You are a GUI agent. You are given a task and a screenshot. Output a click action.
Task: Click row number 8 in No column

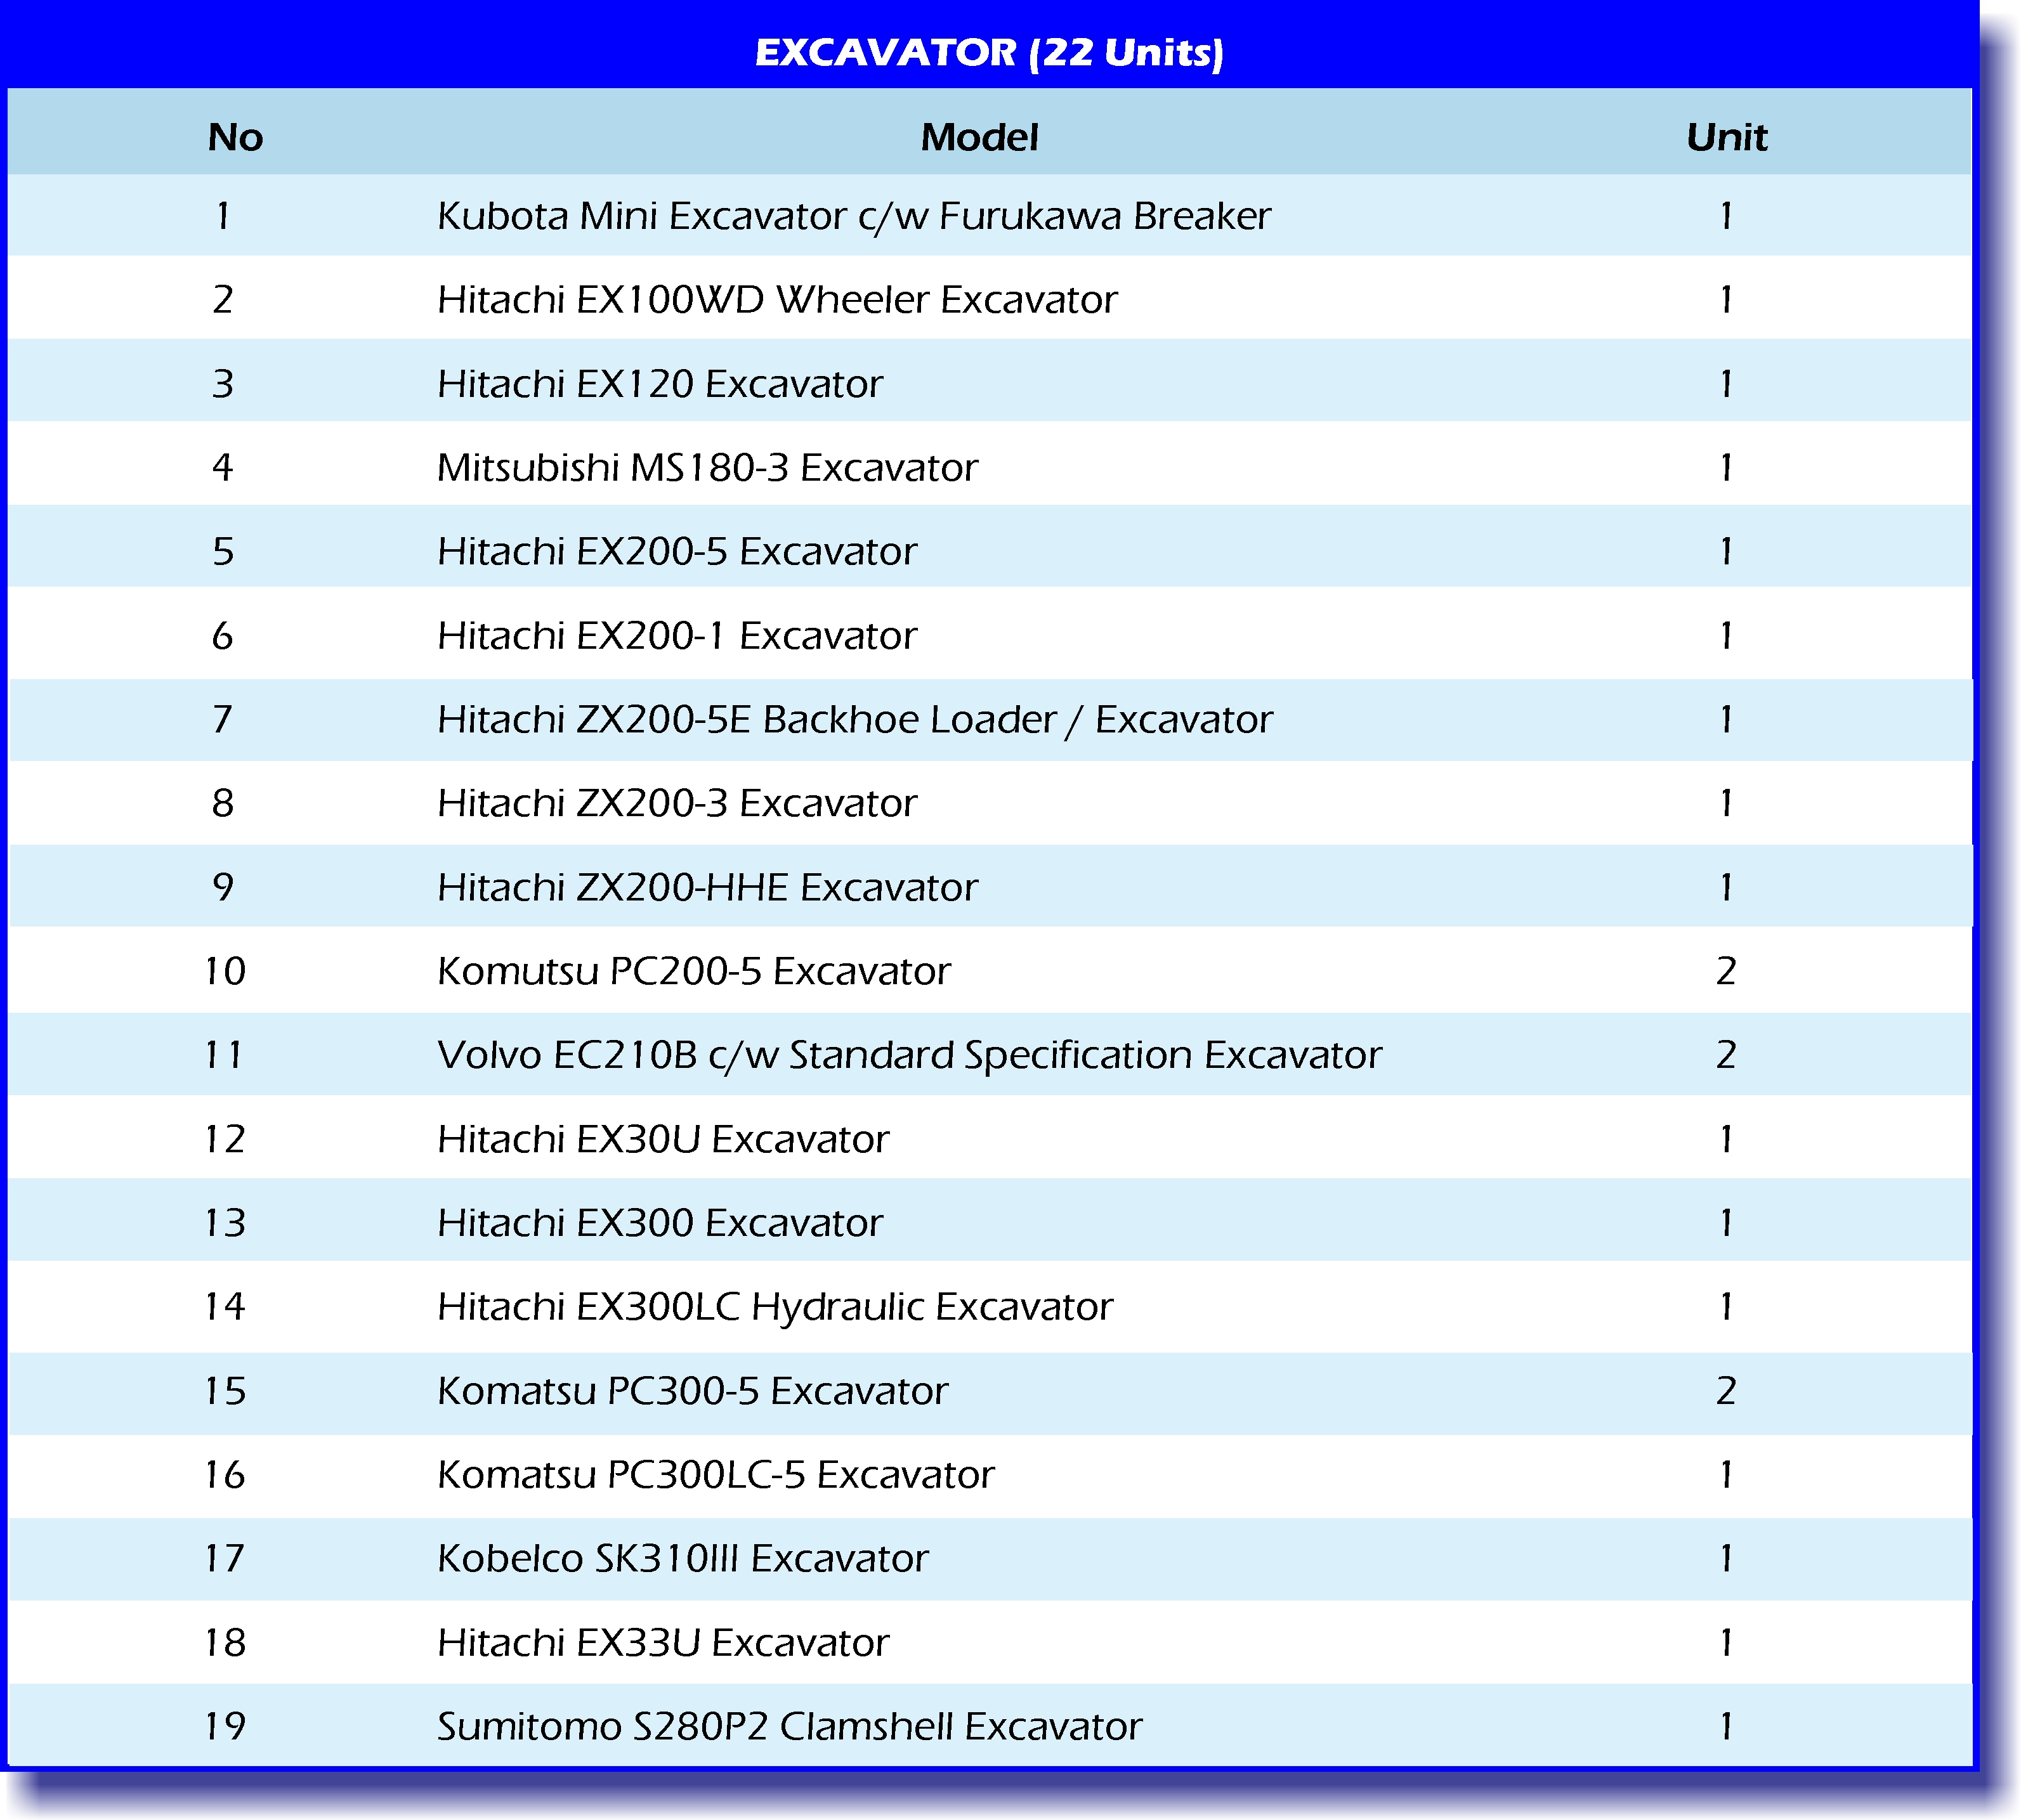[223, 803]
